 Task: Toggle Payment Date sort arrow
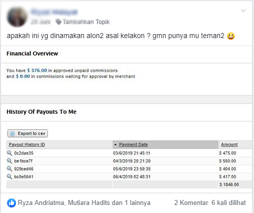click(x=115, y=144)
